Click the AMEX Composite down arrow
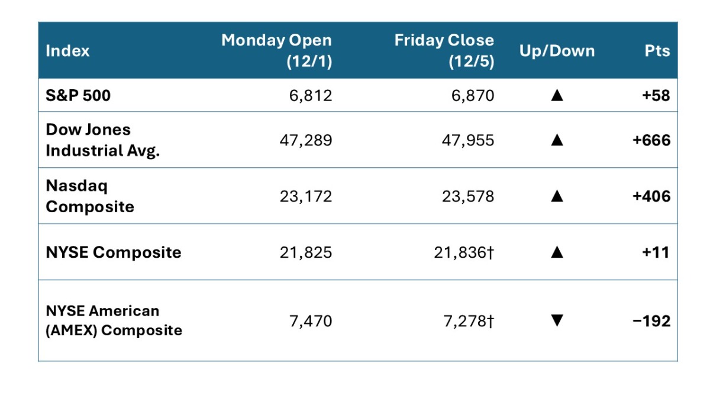 tap(556, 321)
